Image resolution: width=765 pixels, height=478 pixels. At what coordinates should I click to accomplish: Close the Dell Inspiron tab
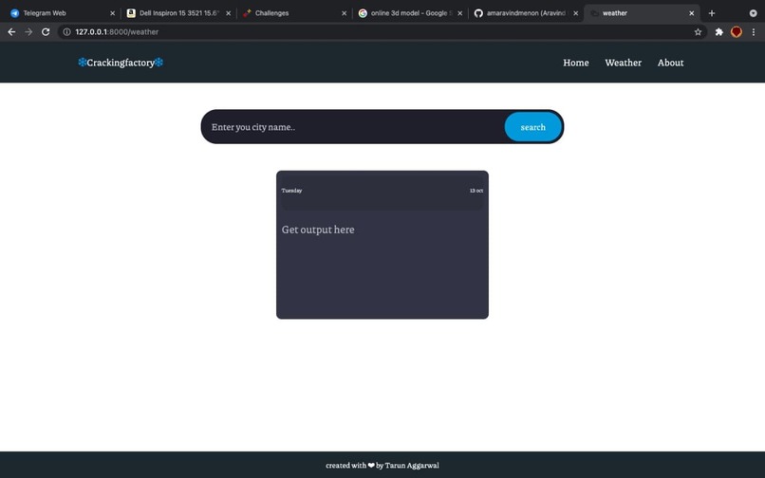(228, 13)
